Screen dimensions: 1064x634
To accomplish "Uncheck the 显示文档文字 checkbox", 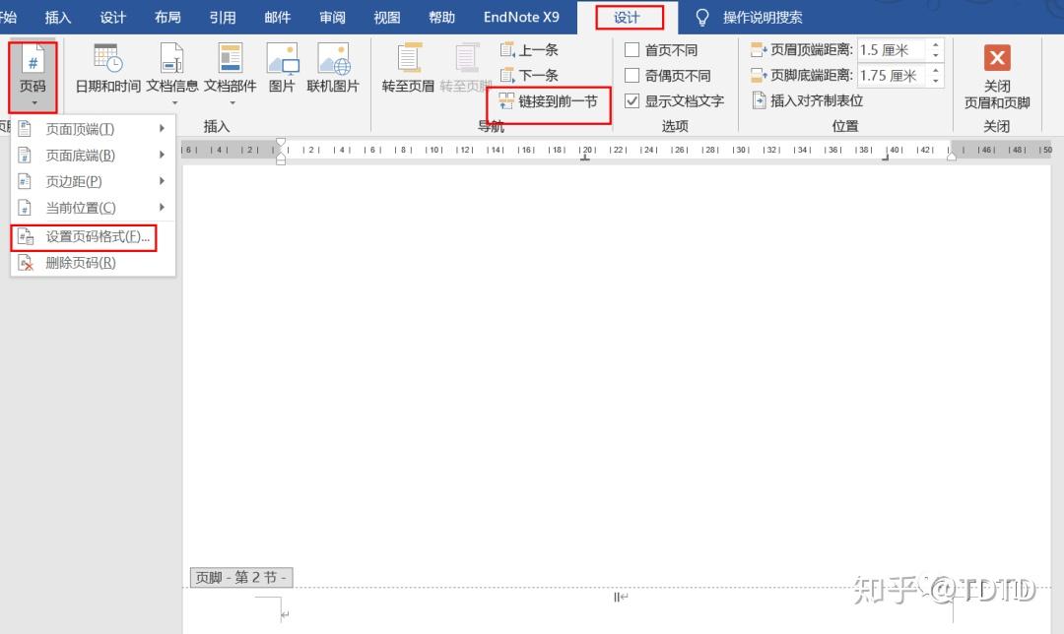I will [632, 101].
